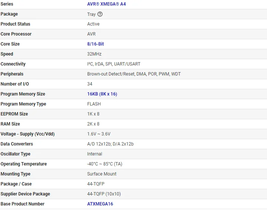
Task: Click the help icon next to Tray
Action: point(100,14)
